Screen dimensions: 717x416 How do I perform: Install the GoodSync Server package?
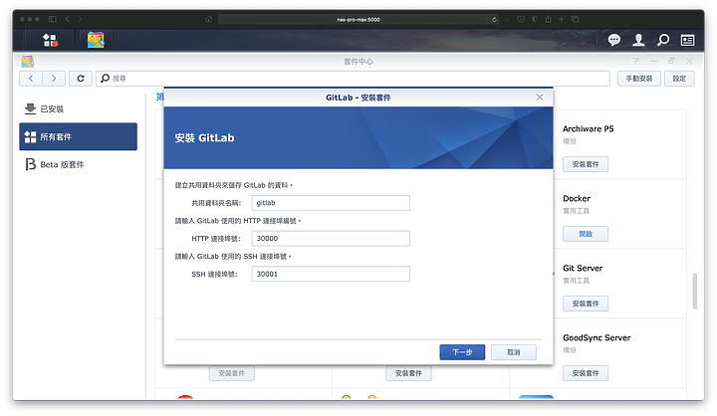pos(586,373)
